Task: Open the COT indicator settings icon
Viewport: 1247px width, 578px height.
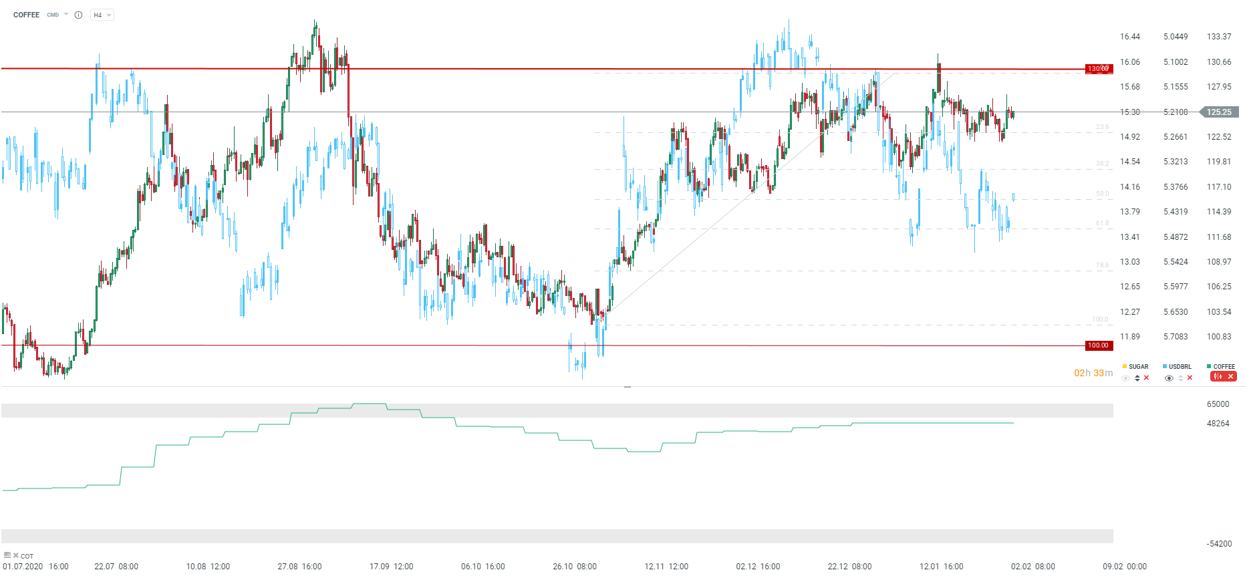Action: tap(7, 555)
